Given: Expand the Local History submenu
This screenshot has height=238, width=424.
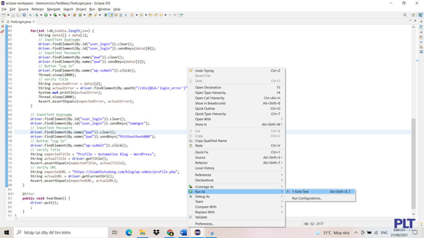Looking at the screenshot, I should tap(237, 168).
